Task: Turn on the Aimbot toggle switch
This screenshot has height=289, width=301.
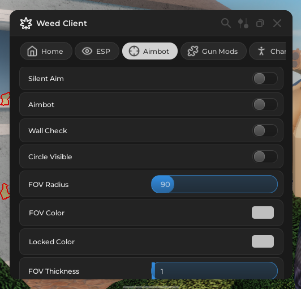Action: (265, 105)
